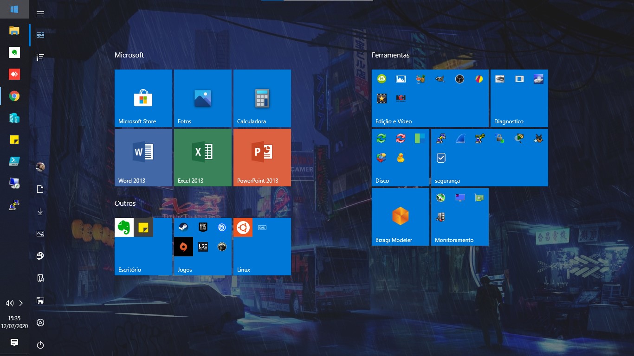Screen dimensions: 634x356
Task: Click the Power button
Action: (40, 345)
